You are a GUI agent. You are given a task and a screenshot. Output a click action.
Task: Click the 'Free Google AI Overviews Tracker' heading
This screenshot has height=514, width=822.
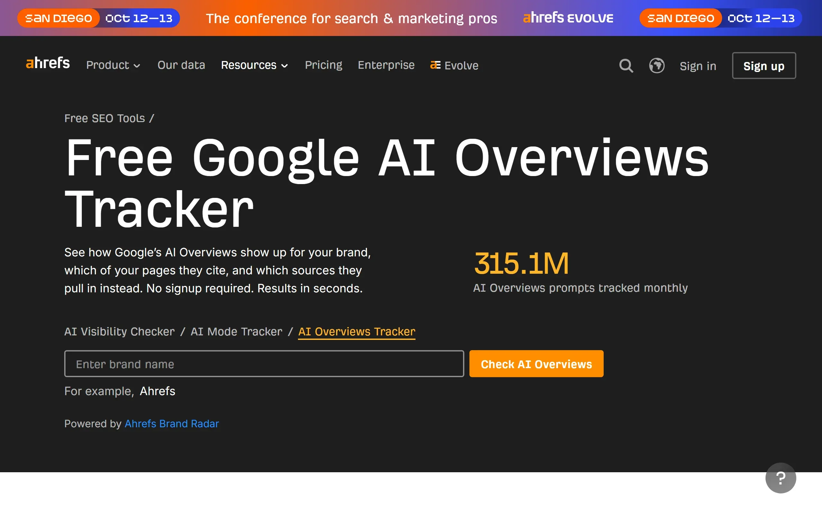(387, 183)
